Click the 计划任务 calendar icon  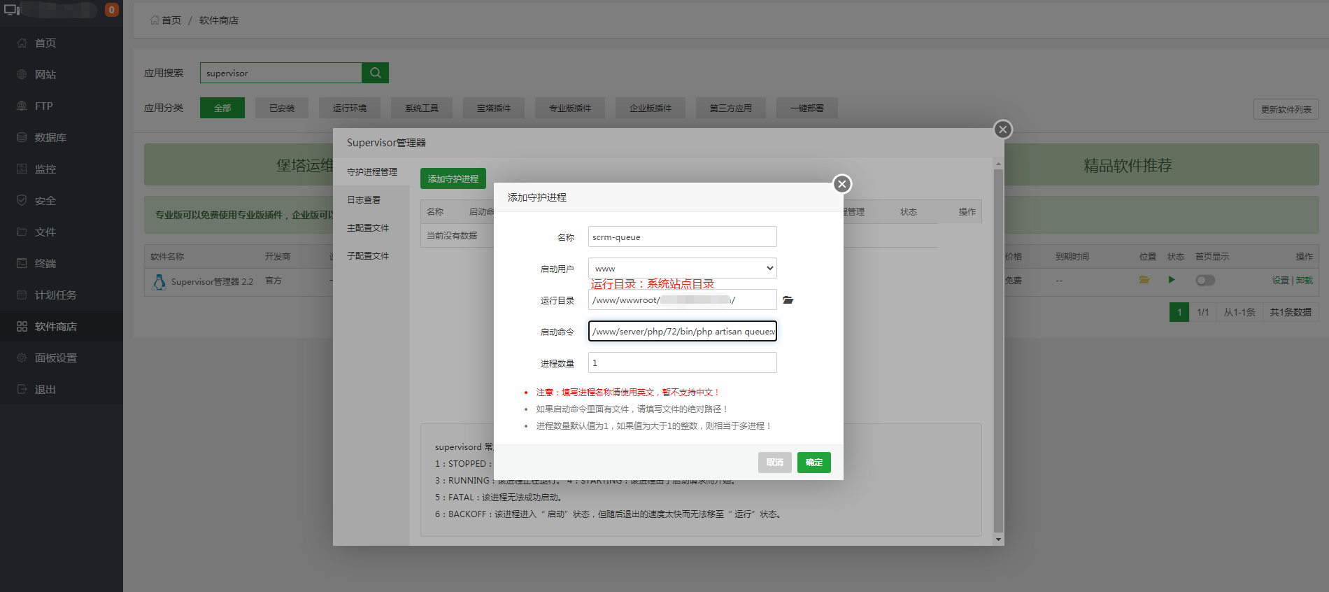[22, 295]
